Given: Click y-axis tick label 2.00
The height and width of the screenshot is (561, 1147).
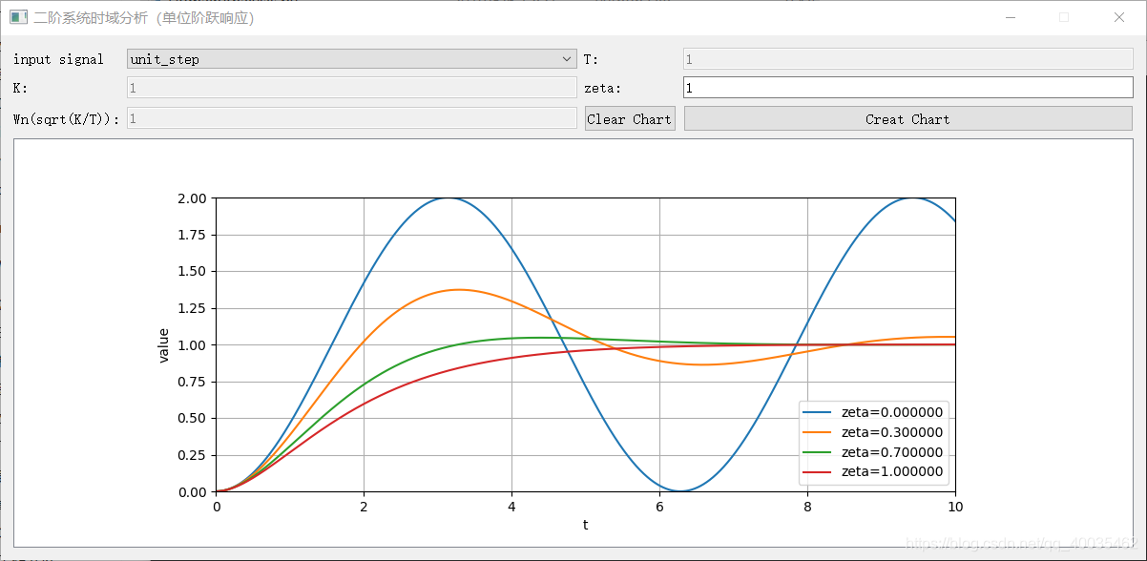Looking at the screenshot, I should click(x=194, y=198).
